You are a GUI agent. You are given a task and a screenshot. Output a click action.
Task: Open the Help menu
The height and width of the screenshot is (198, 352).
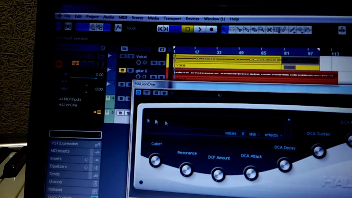point(234,19)
